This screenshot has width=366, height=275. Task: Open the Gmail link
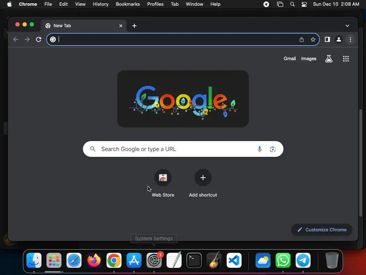coord(290,59)
